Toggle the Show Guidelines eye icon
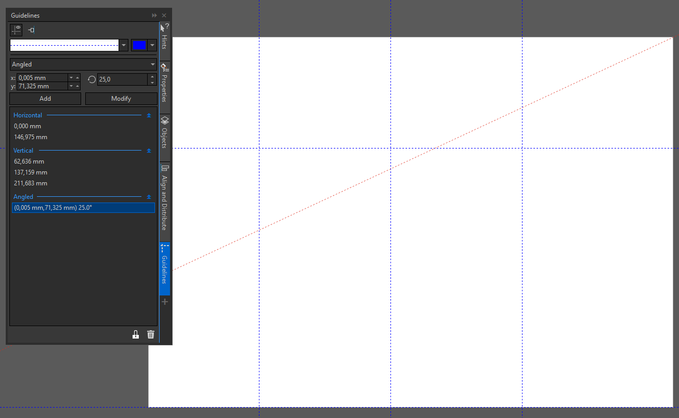Screen dimensions: 679x418 (16, 30)
